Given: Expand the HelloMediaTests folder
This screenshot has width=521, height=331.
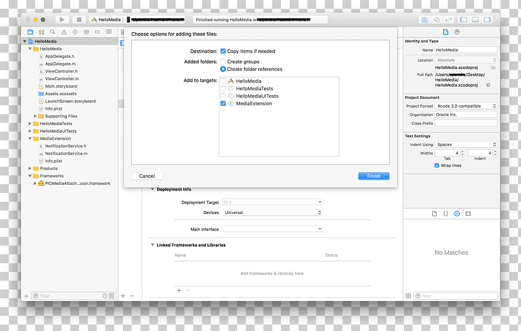Looking at the screenshot, I should click(x=30, y=123).
